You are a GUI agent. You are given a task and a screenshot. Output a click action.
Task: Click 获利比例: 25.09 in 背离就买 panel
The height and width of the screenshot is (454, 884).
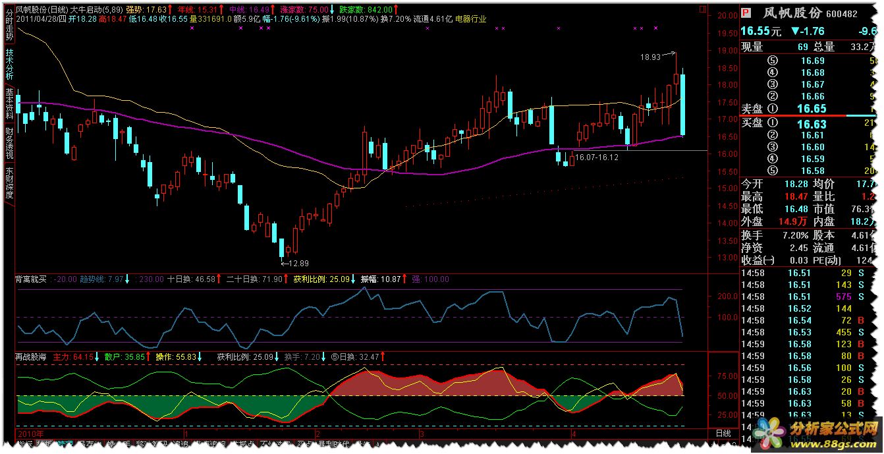pyautogui.click(x=321, y=280)
